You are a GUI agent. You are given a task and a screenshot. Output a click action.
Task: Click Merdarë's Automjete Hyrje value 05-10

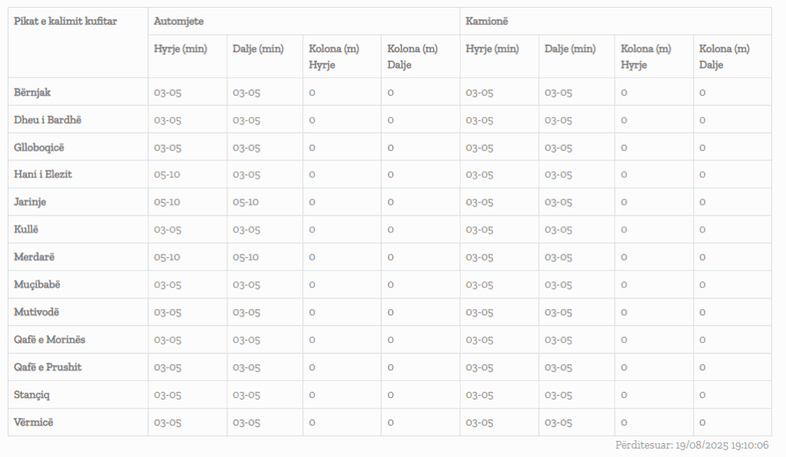tap(167, 257)
